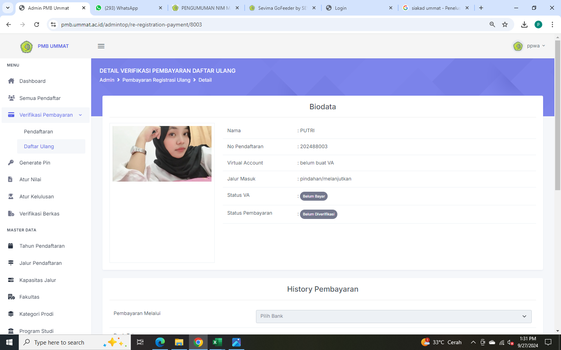Viewport: 561px width, 350px height.
Task: Click the Verifikasi Berkas file icon
Action: [11, 213]
